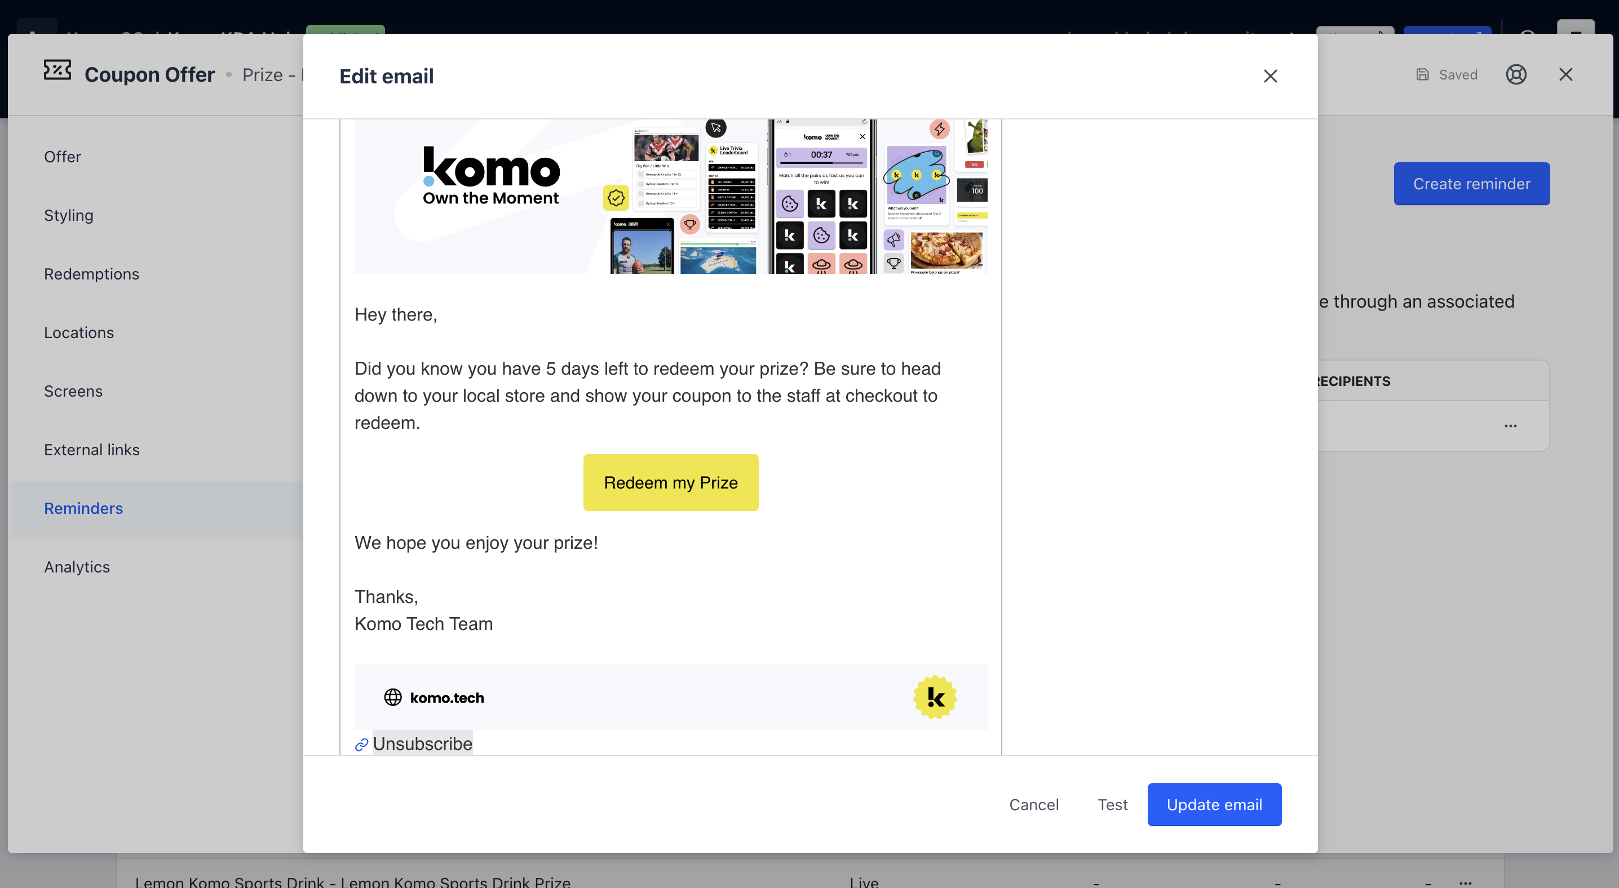Go to the Styling section
This screenshot has height=888, width=1619.
click(69, 215)
